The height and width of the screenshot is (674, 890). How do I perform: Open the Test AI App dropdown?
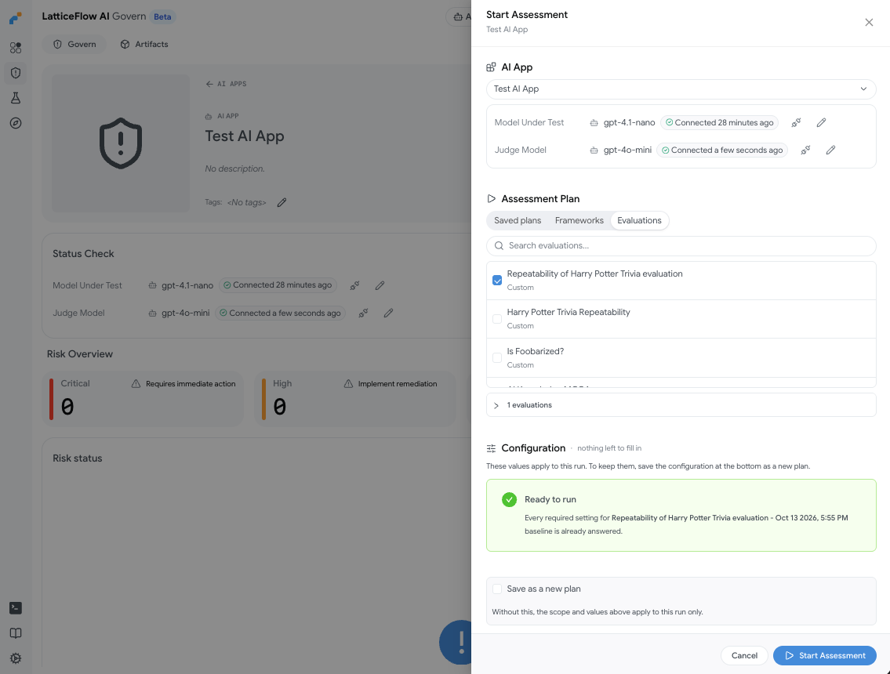681,89
